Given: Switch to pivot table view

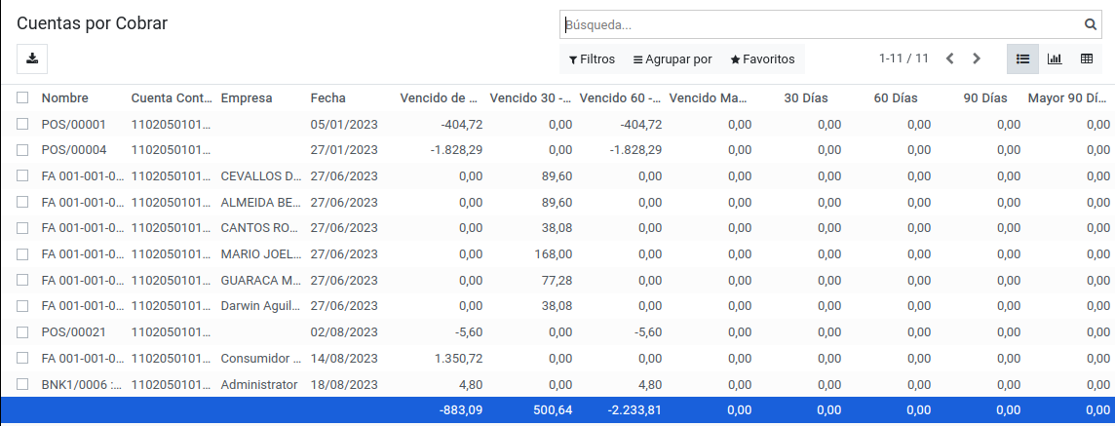Looking at the screenshot, I should tap(1087, 59).
